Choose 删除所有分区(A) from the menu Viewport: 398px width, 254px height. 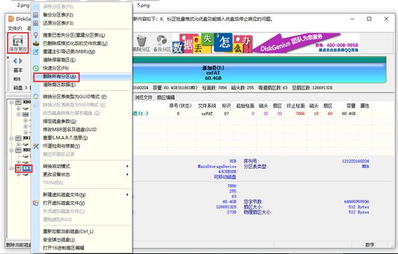click(x=60, y=77)
